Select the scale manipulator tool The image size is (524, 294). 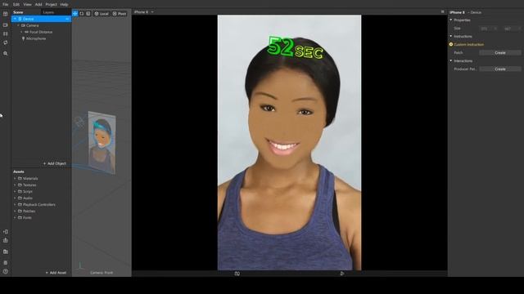(x=88, y=13)
